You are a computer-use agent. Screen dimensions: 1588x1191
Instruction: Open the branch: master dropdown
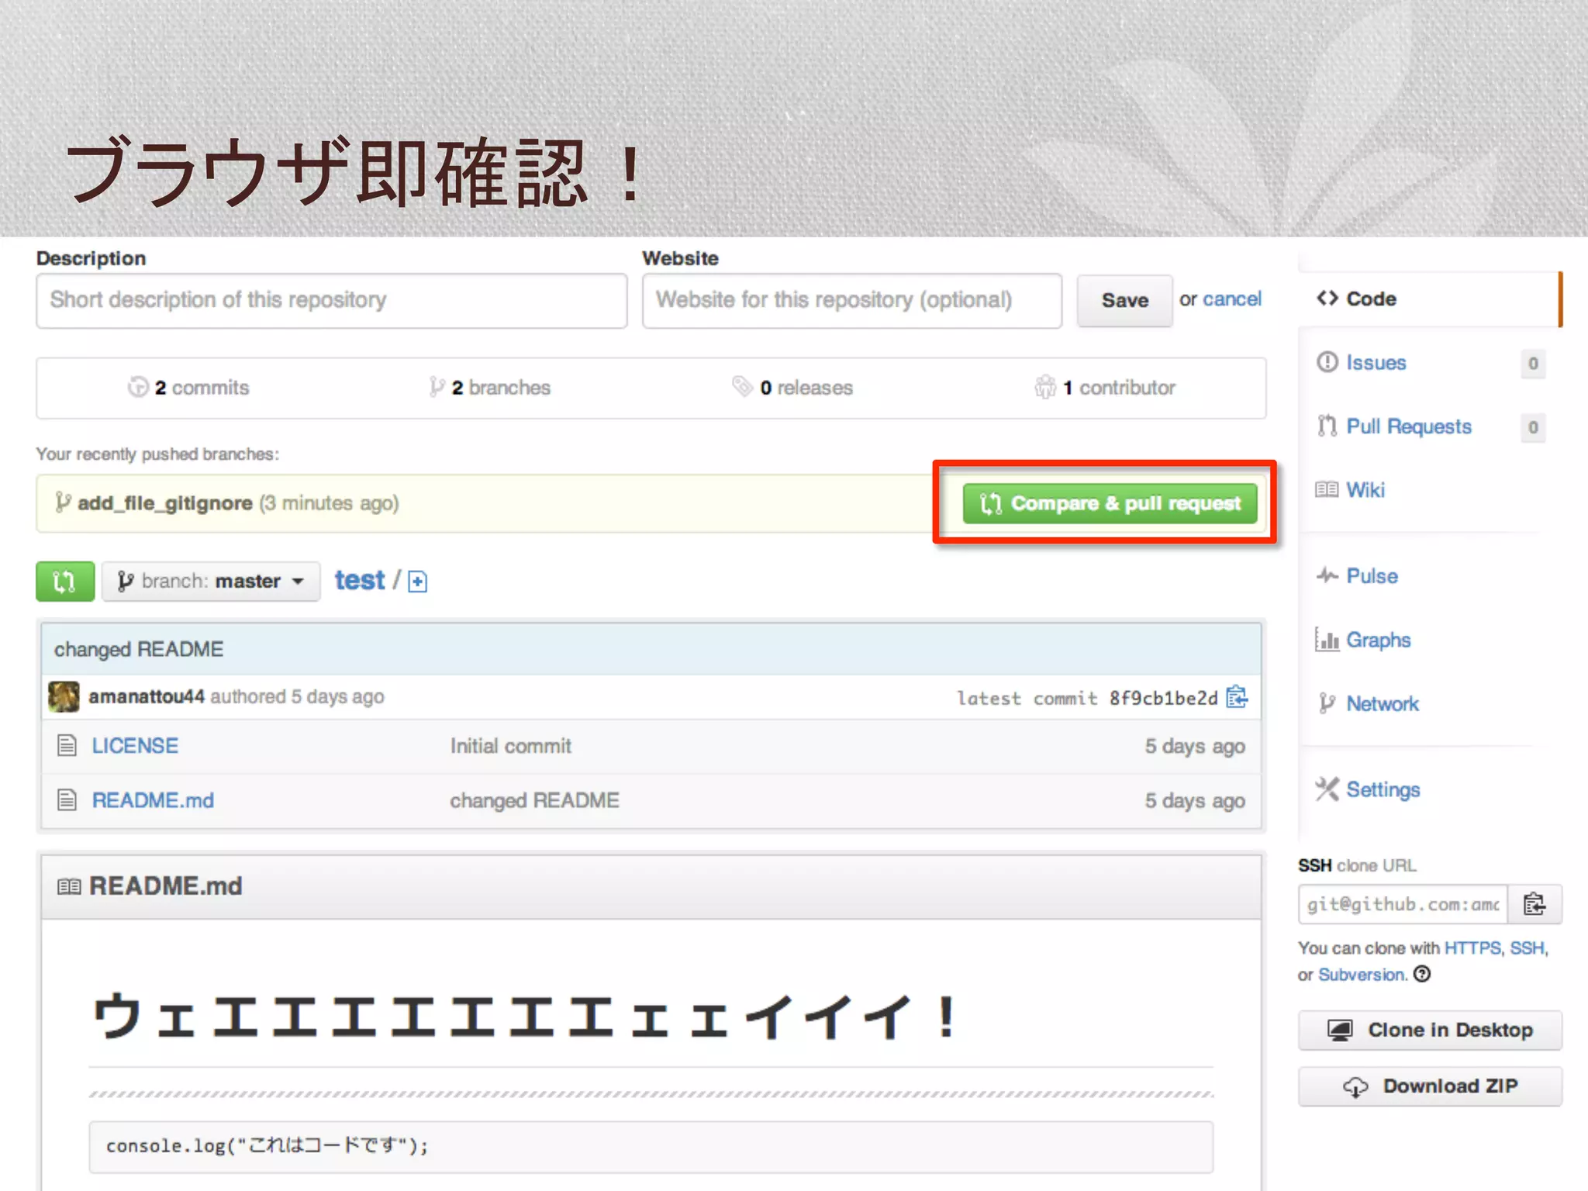point(211,582)
